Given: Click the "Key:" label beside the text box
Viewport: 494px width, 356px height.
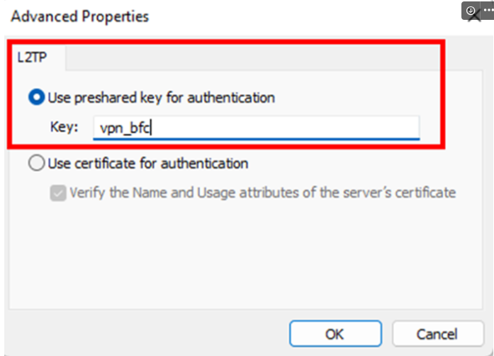Looking at the screenshot, I should pos(64,127).
